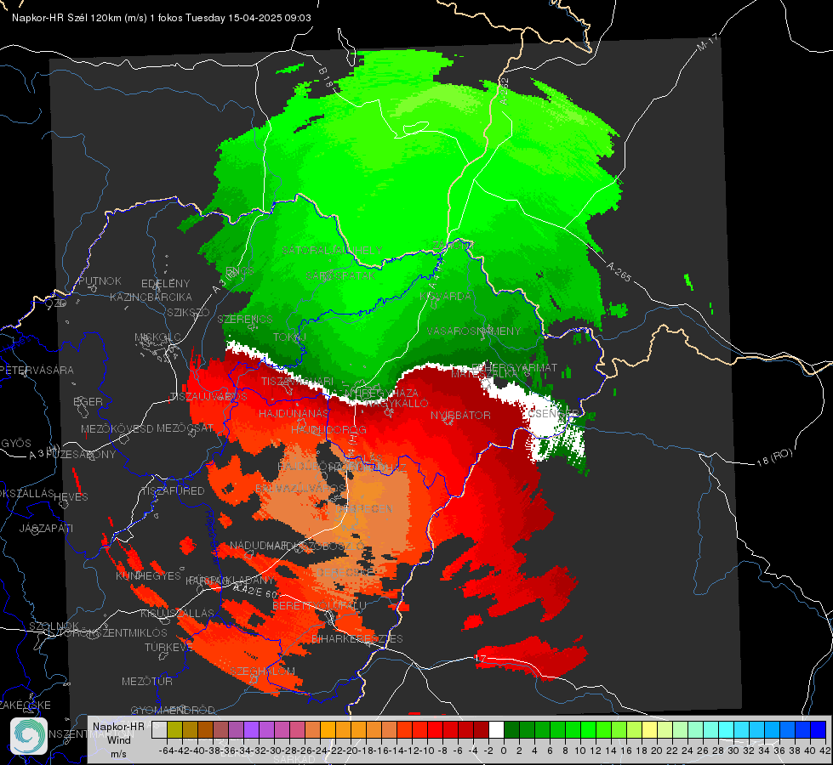Screen dimensions: 833x765
Task: Click the PUTNOK town label
Action: (x=100, y=280)
